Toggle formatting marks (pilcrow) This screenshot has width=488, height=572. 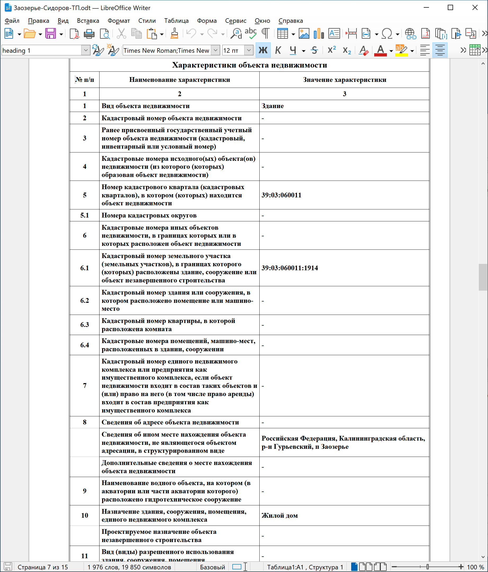[265, 34]
